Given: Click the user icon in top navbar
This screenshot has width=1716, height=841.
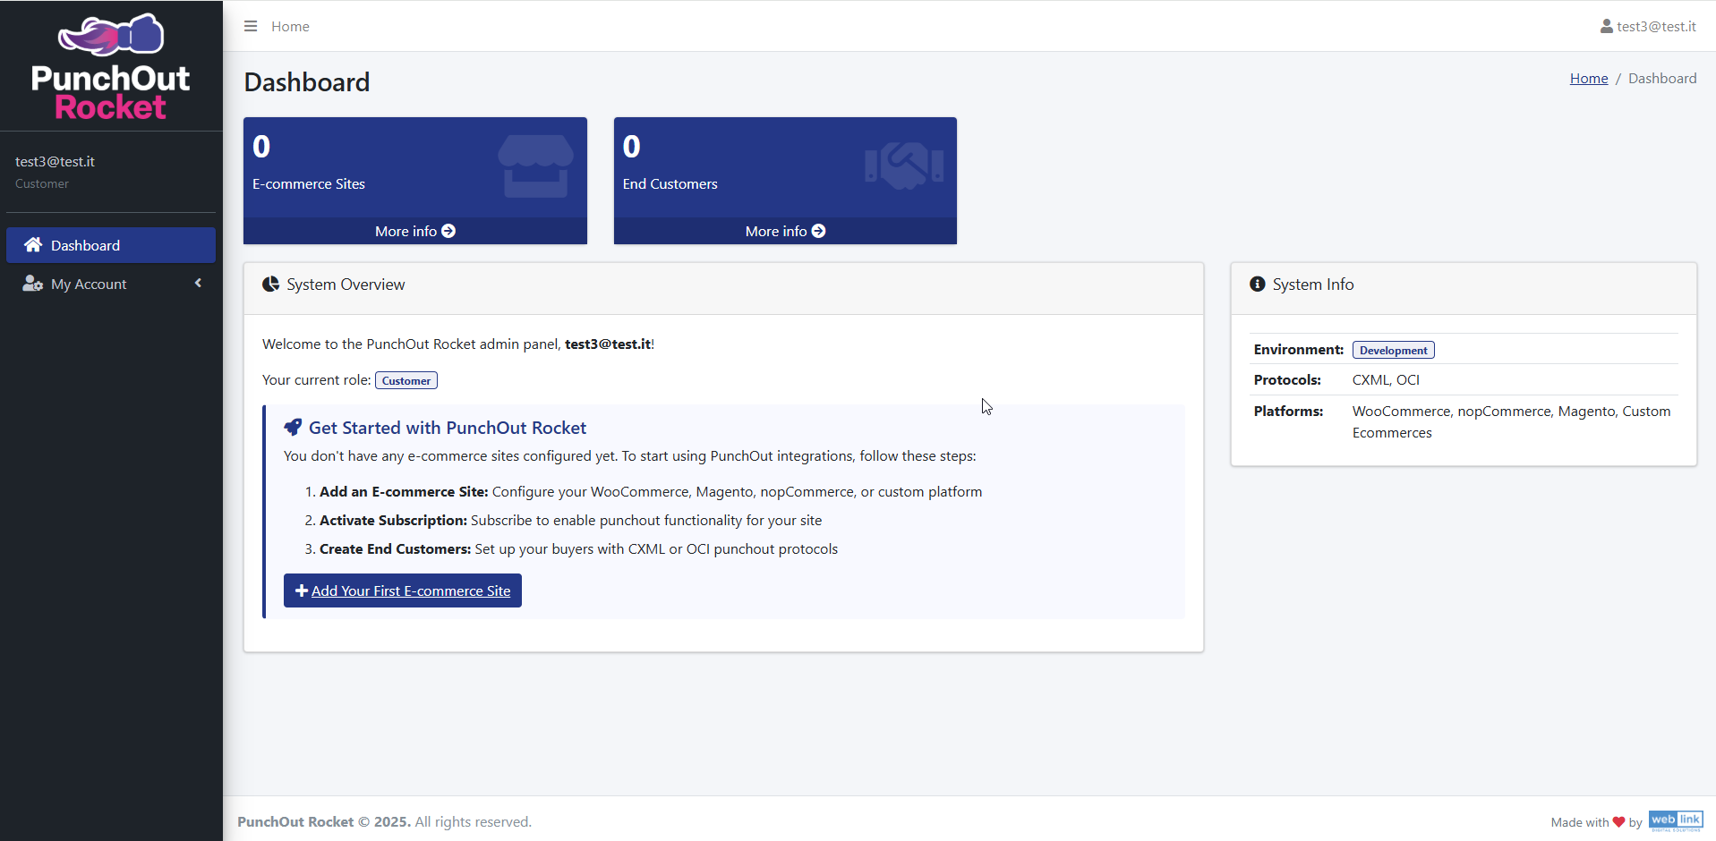Looking at the screenshot, I should click(x=1606, y=27).
